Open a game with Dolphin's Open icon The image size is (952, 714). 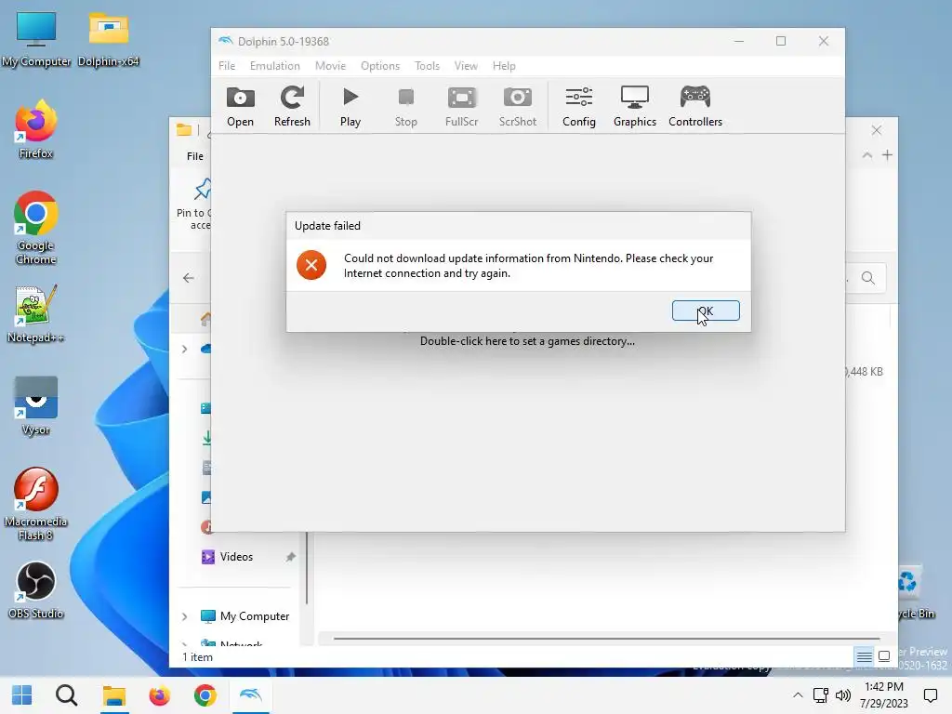[241, 107]
